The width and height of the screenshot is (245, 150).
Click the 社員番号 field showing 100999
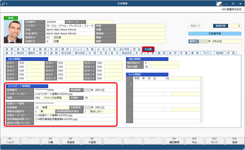click(55, 22)
